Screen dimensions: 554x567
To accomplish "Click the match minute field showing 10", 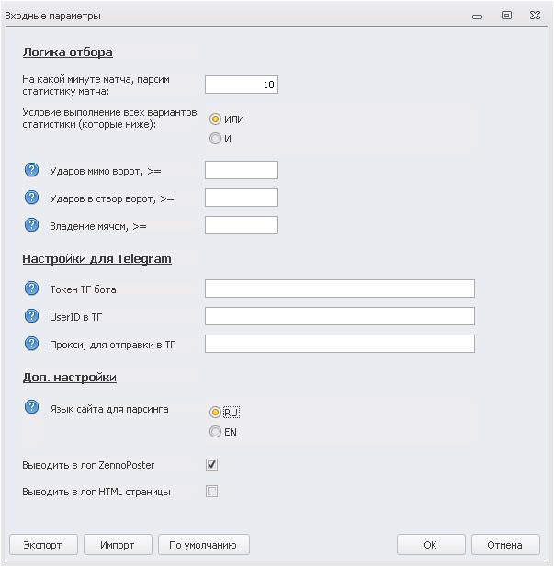I will (241, 85).
